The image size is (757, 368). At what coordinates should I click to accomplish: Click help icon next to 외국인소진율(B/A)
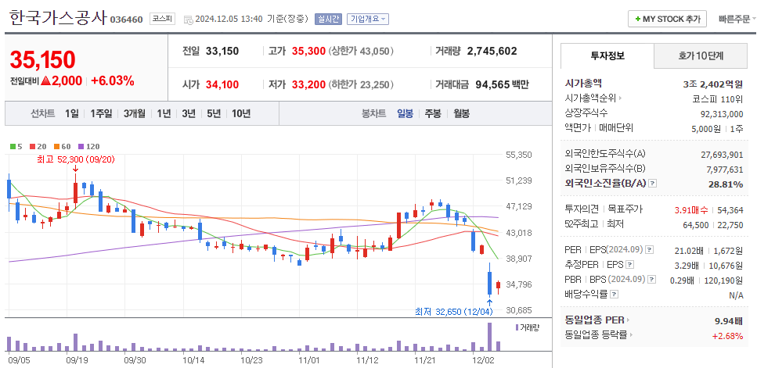(653, 184)
